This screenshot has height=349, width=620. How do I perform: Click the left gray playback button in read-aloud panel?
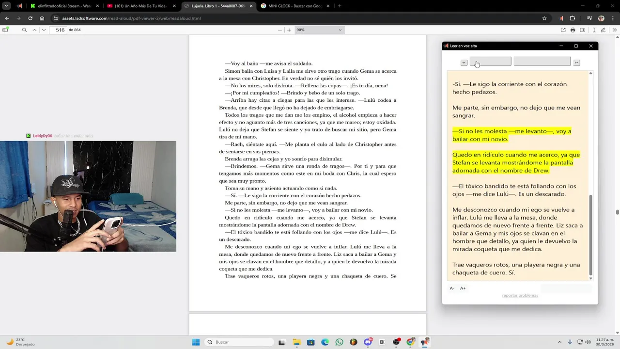[x=490, y=62]
